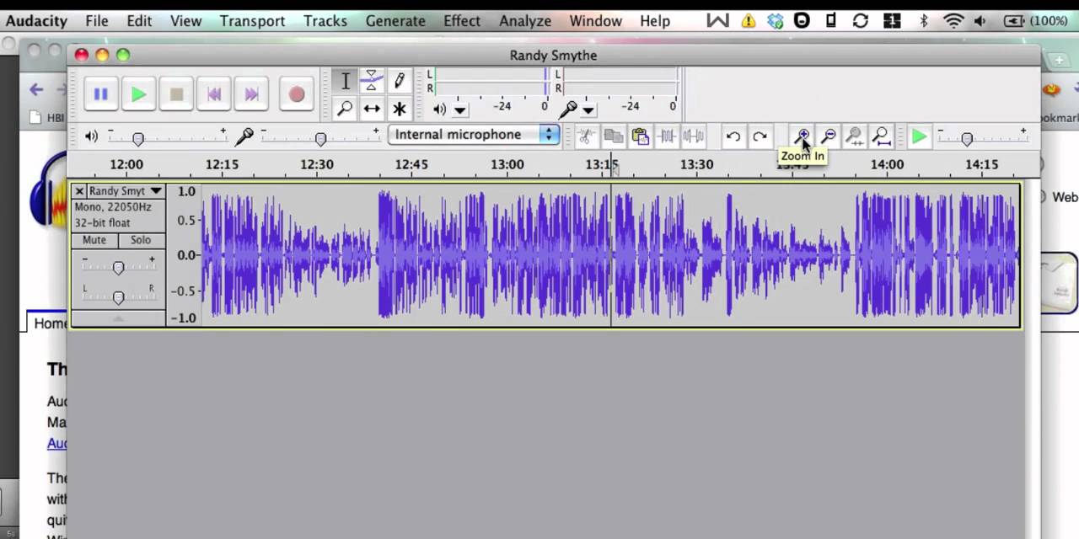The image size is (1079, 539).
Task: Click the Undo arrow
Action: point(733,136)
